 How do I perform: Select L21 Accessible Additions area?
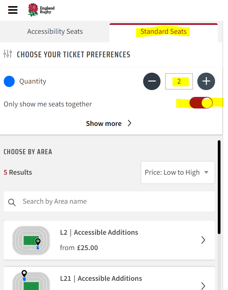[x=109, y=278]
